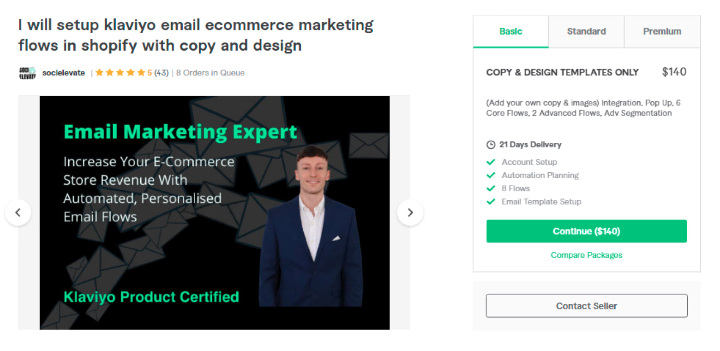Click the gig title heading text
Image resolution: width=720 pixels, height=351 pixels.
(x=196, y=35)
